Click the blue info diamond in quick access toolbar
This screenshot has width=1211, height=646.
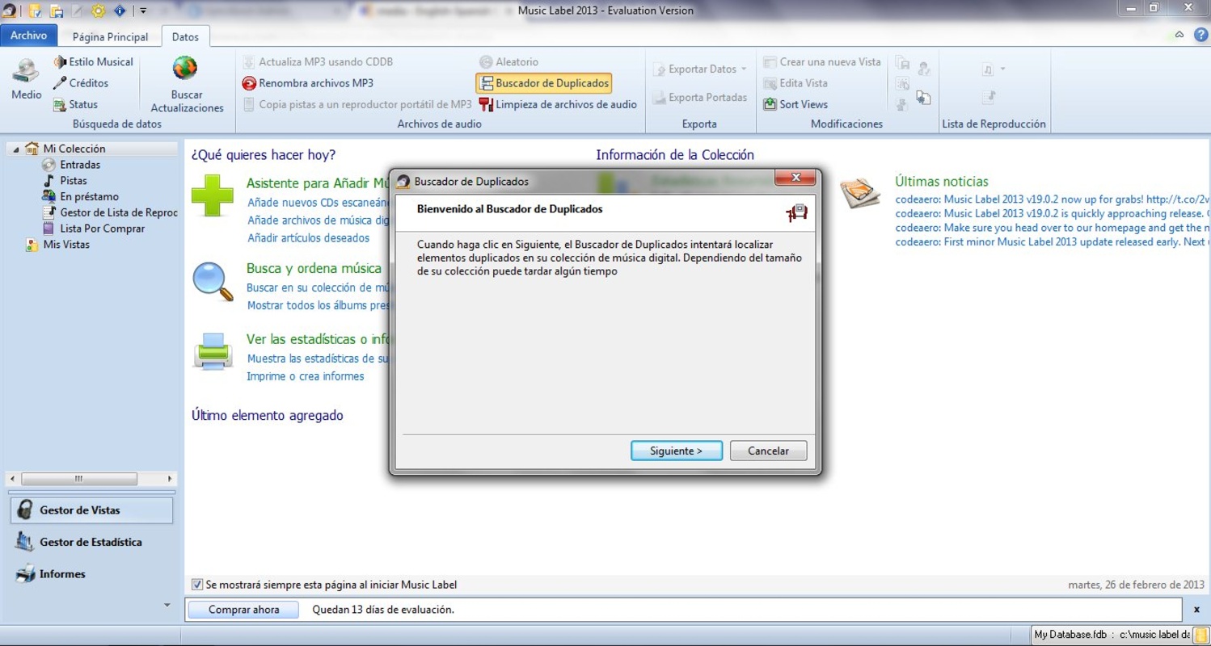pyautogui.click(x=120, y=11)
